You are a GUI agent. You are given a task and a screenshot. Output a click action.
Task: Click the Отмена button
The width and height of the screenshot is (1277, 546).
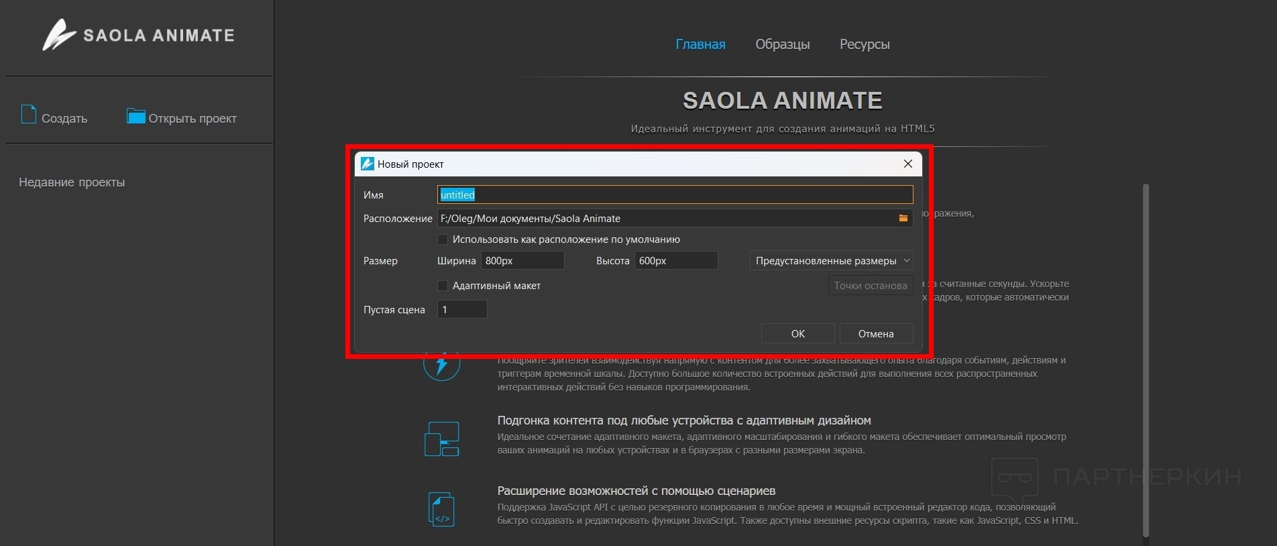[875, 333]
